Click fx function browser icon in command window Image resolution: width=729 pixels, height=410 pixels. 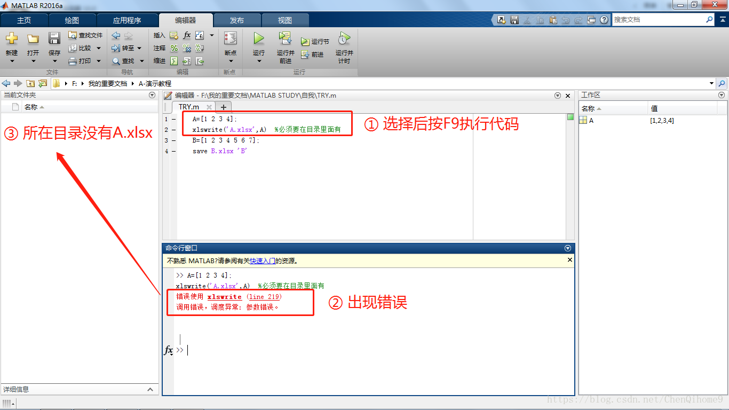click(168, 350)
